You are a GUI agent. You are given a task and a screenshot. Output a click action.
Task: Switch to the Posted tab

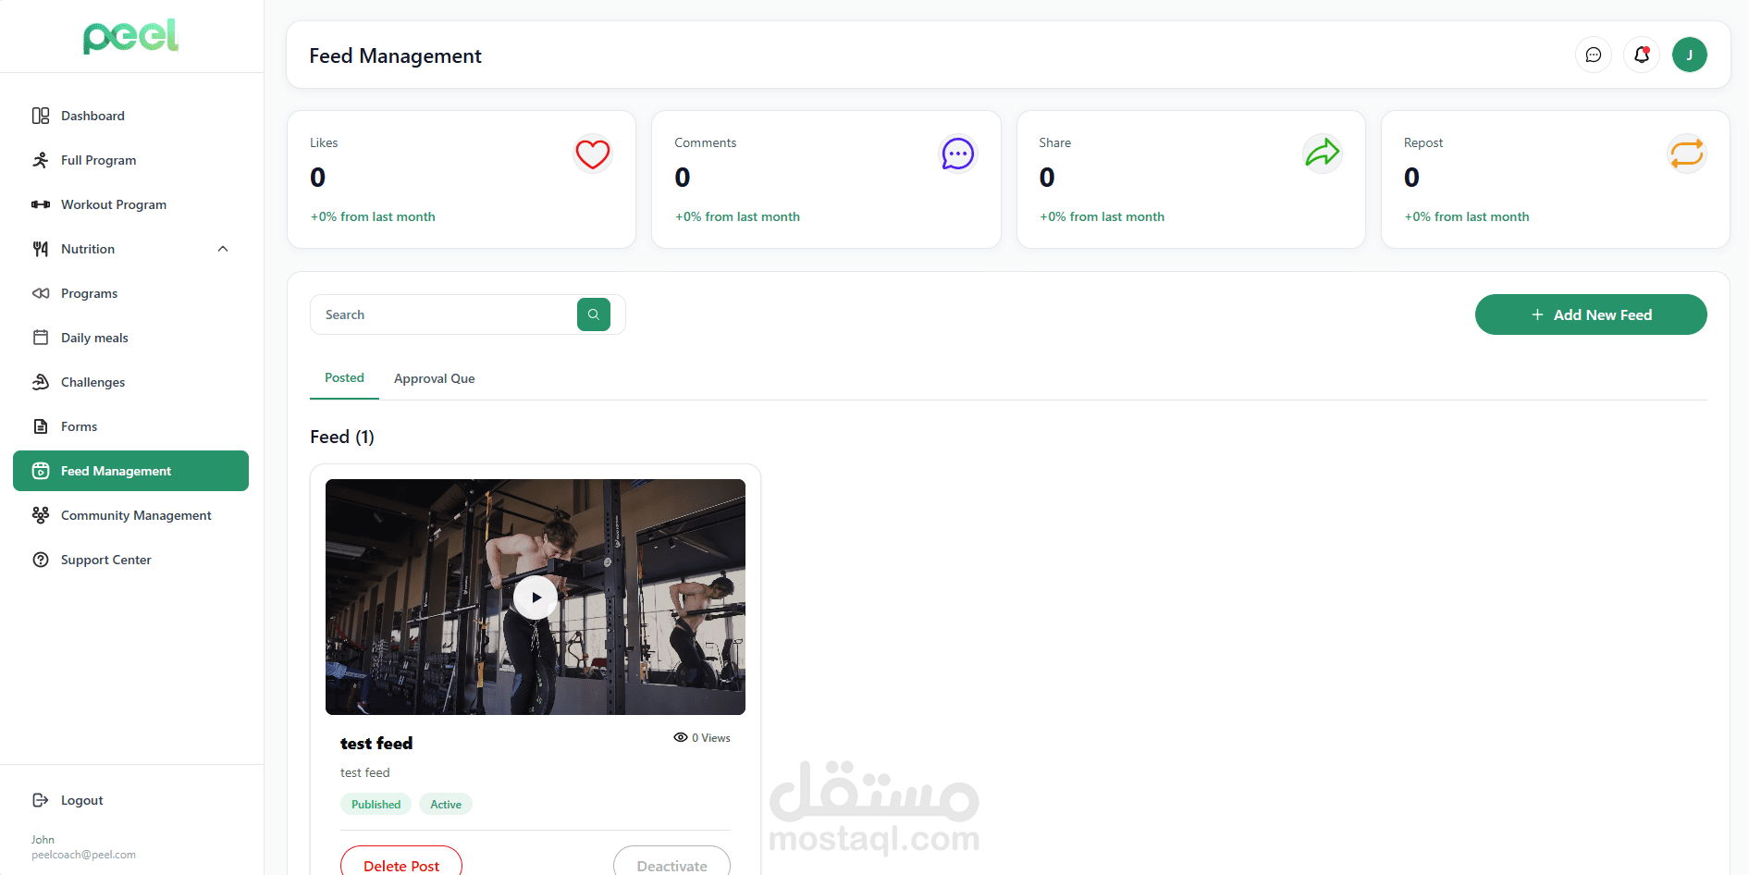click(x=344, y=378)
